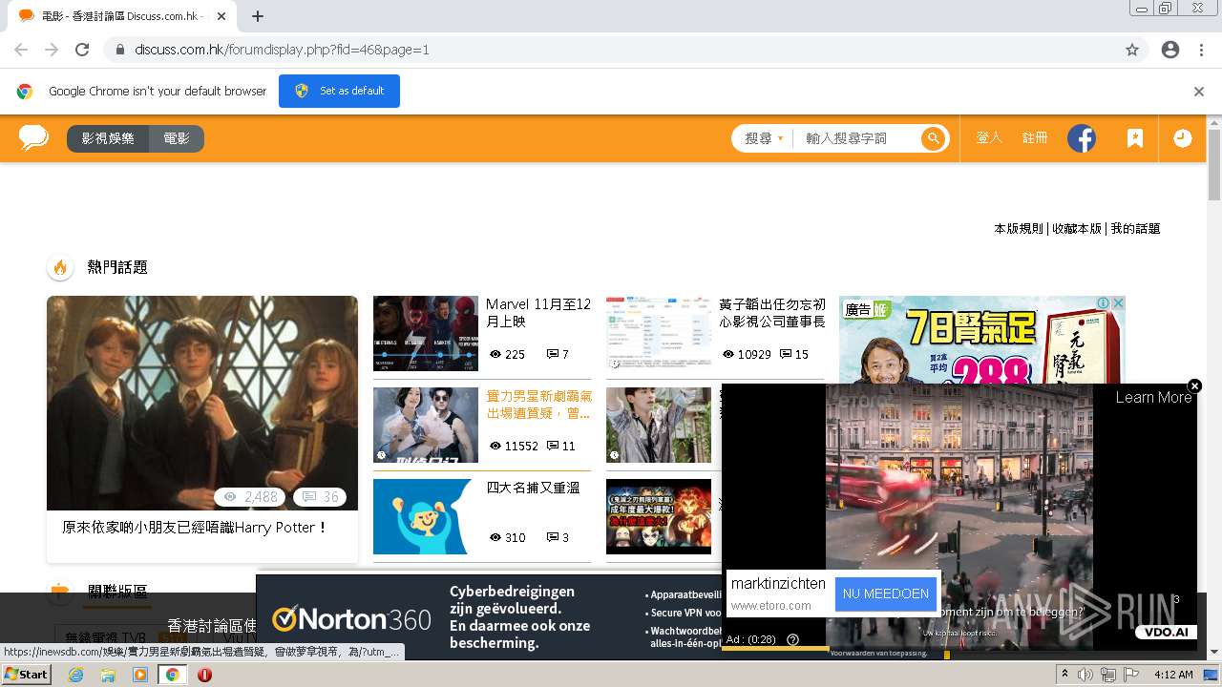
Task: Select 電影 breadcrumb tab
Action: pos(177,138)
